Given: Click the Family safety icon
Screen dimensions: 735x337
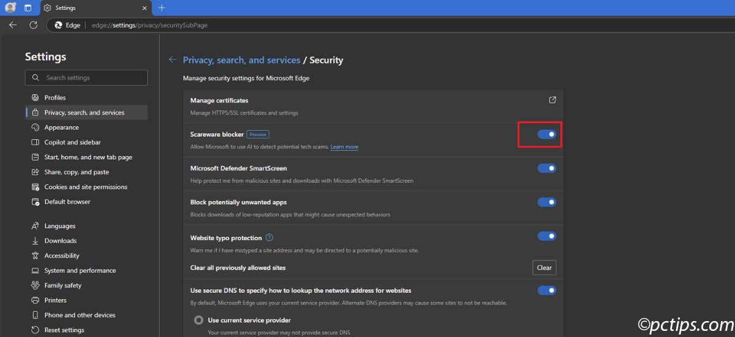Looking at the screenshot, I should click(35, 285).
